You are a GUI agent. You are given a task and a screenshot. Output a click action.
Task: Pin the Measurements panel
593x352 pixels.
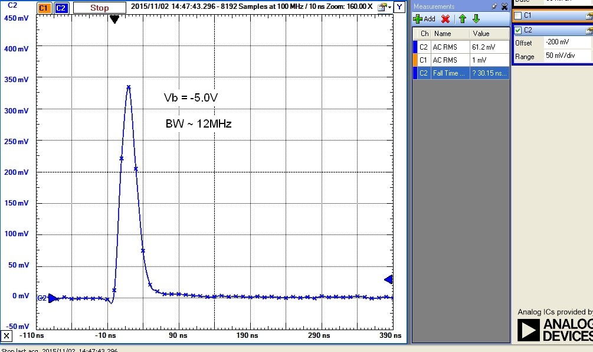pos(494,6)
